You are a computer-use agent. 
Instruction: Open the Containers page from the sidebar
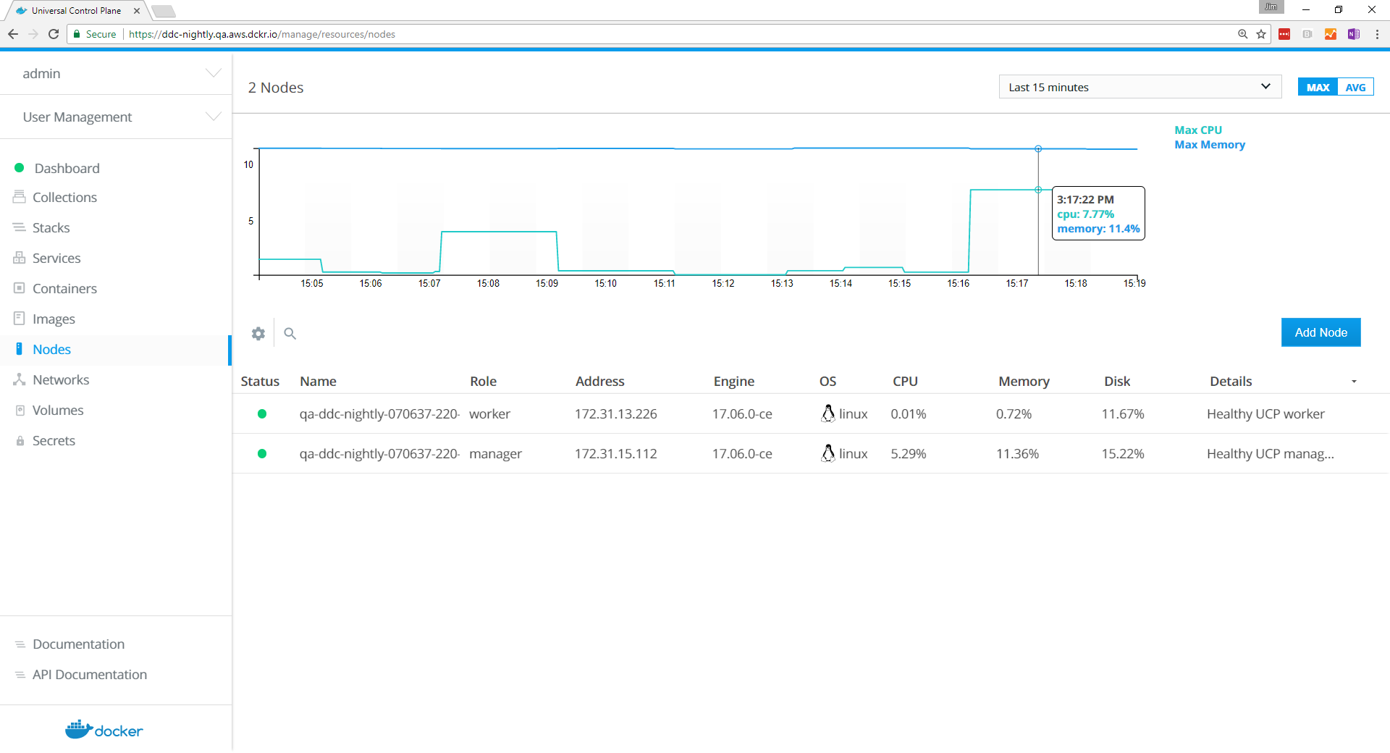pos(64,289)
